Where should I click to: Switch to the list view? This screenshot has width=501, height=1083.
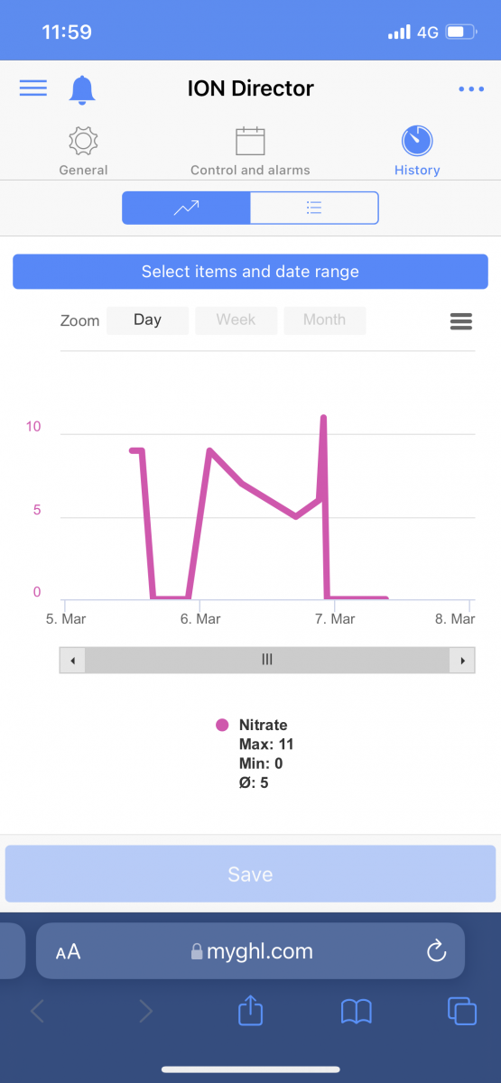click(314, 208)
